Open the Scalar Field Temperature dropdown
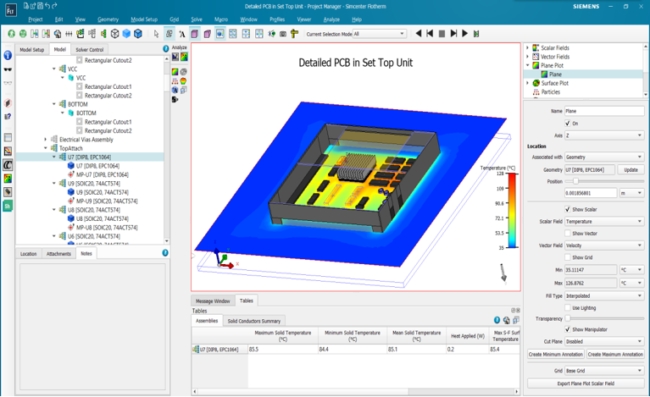Screen dimensions: 650x397 (x=604, y=222)
